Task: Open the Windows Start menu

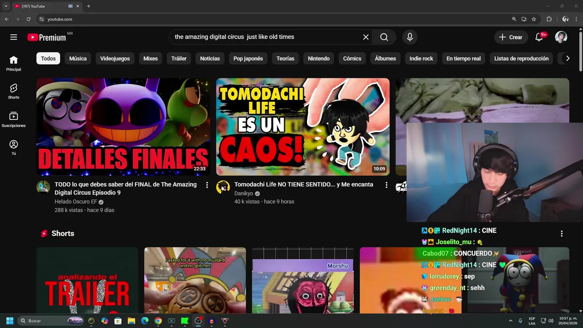Action: pyautogui.click(x=10, y=321)
